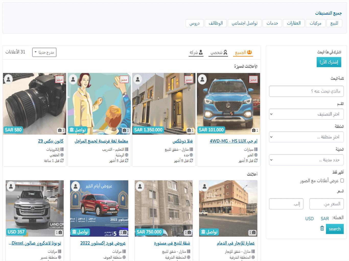Image resolution: width=349 pixels, height=261 pixels.
Task: Switch to the شركة tab
Action: (x=196, y=53)
